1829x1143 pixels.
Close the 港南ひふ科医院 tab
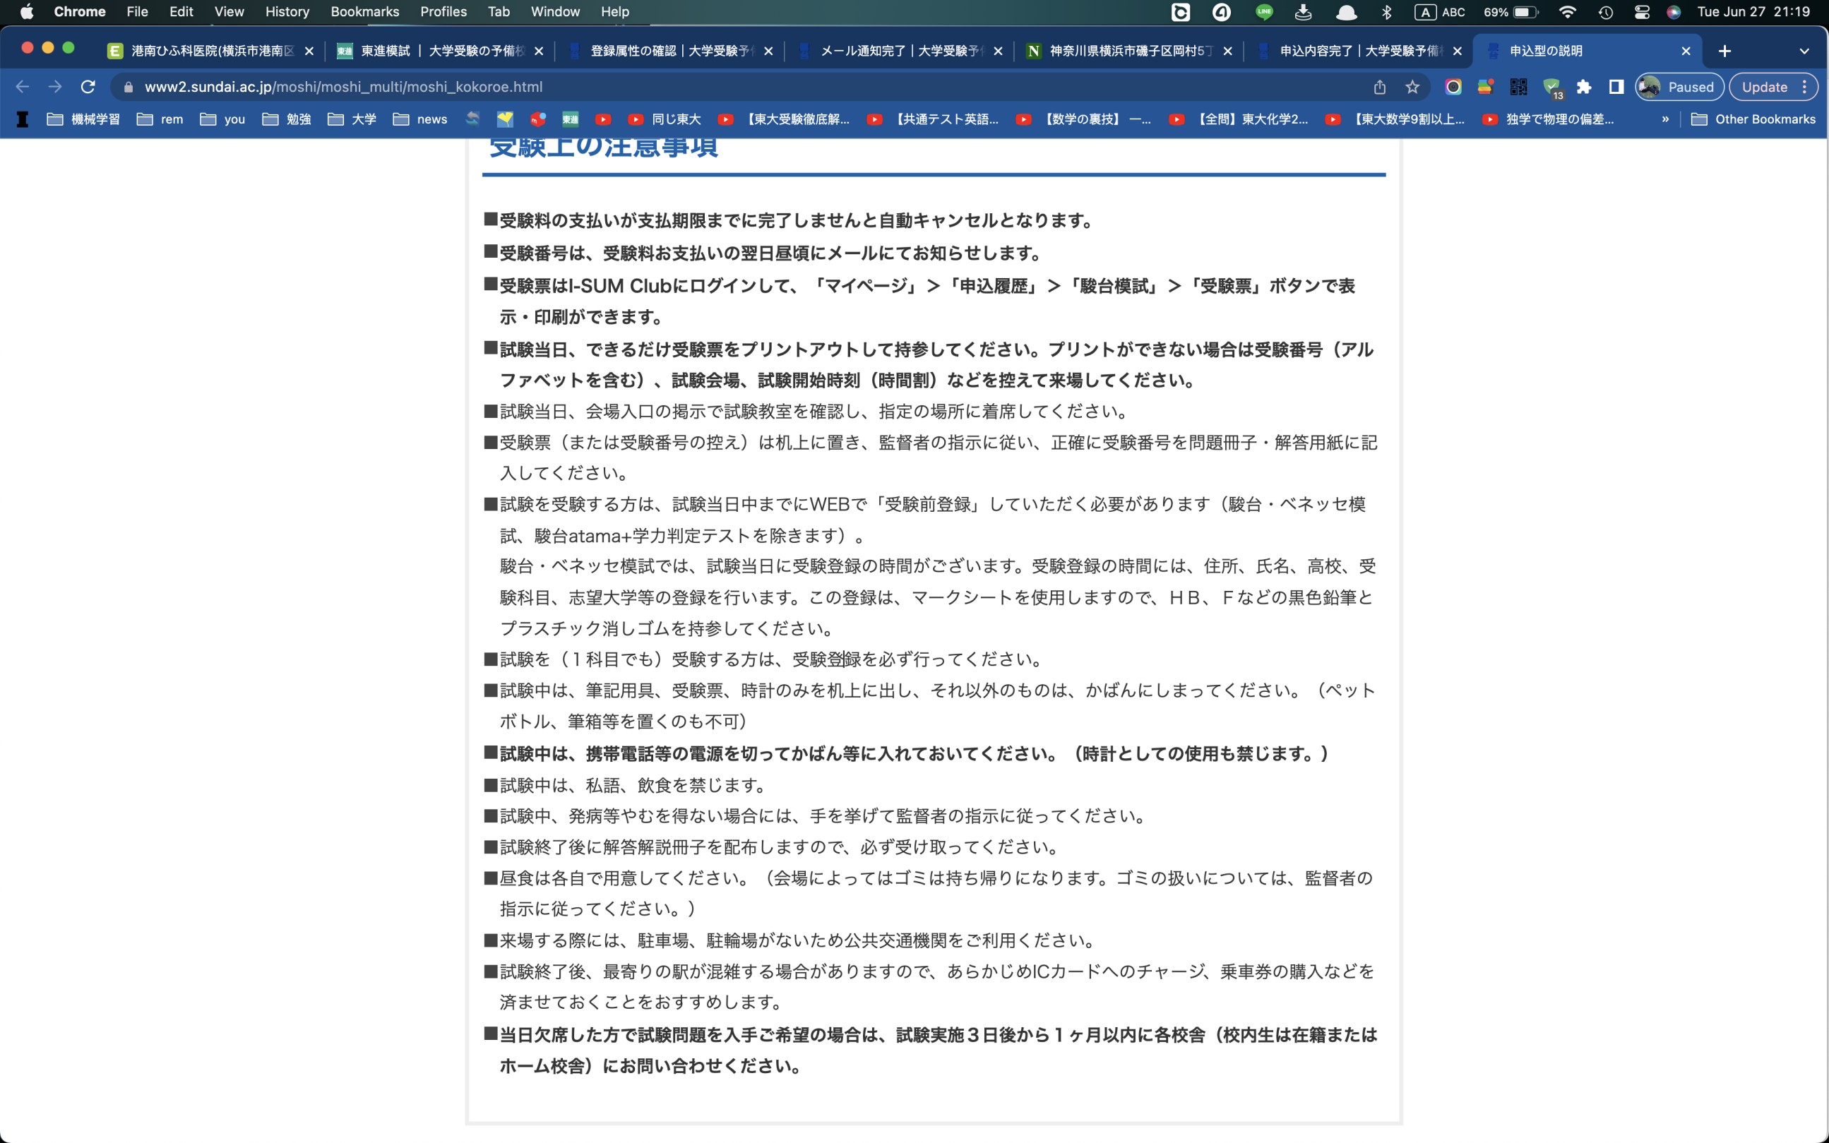pyautogui.click(x=309, y=51)
